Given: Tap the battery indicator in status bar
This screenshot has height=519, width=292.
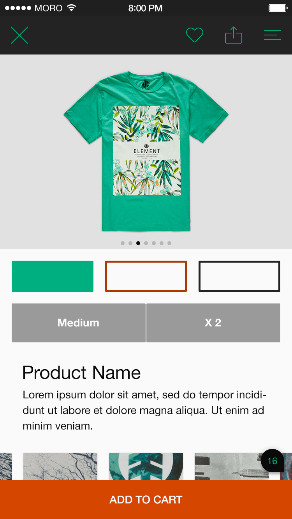Looking at the screenshot, I should (x=278, y=8).
